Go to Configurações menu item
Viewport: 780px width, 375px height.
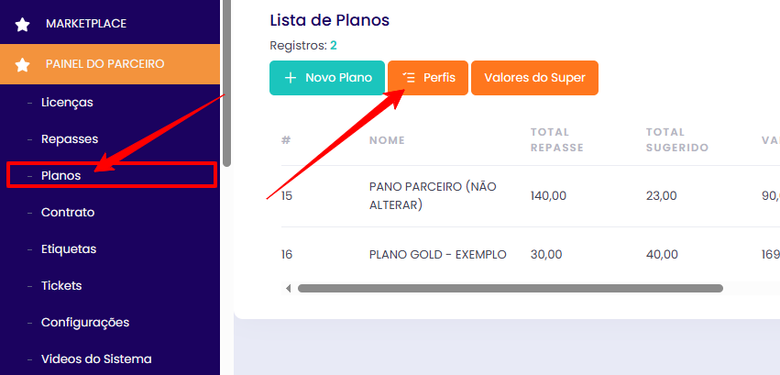pyautogui.click(x=85, y=323)
